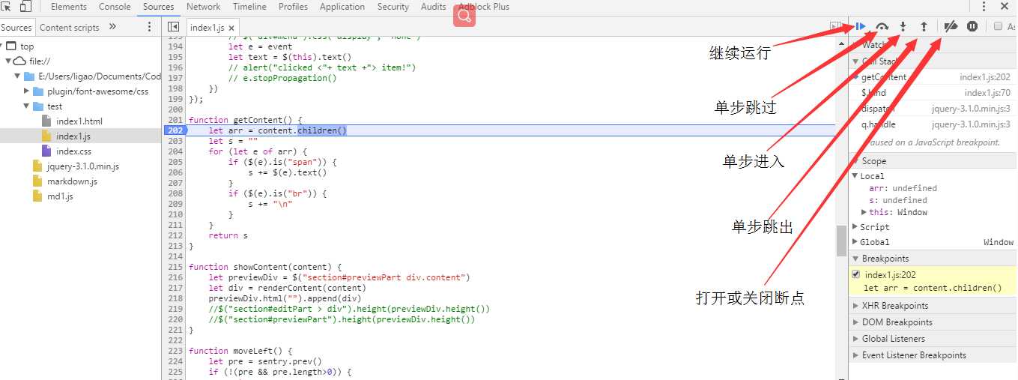Open index.css in the file tree
This screenshot has width=1018, height=380.
73,151
